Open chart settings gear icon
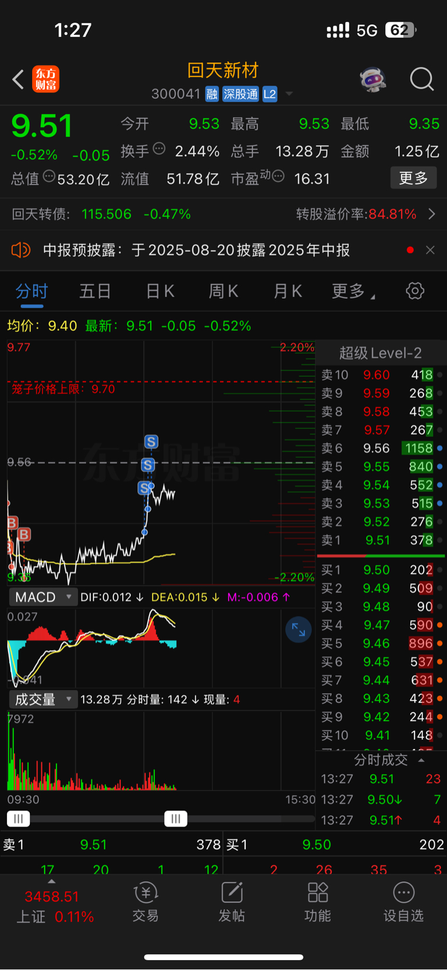 tap(415, 290)
